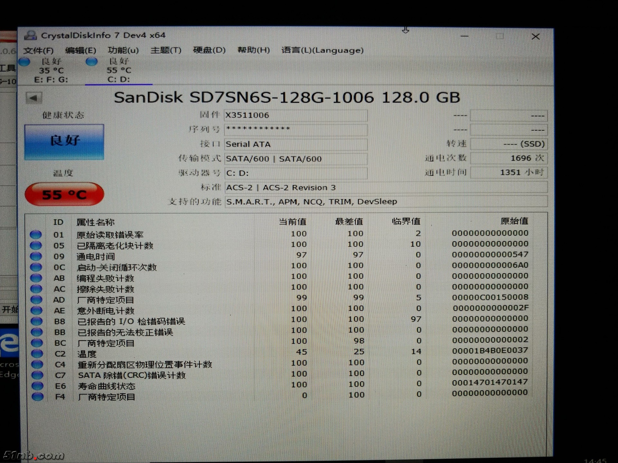Image resolution: width=618 pixels, height=463 pixels.
Task: Close the CrystalDiskInfo window
Action: click(536, 37)
